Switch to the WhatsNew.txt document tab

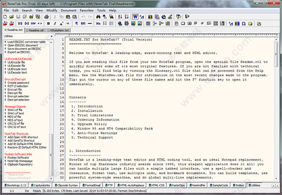pos(58,30)
